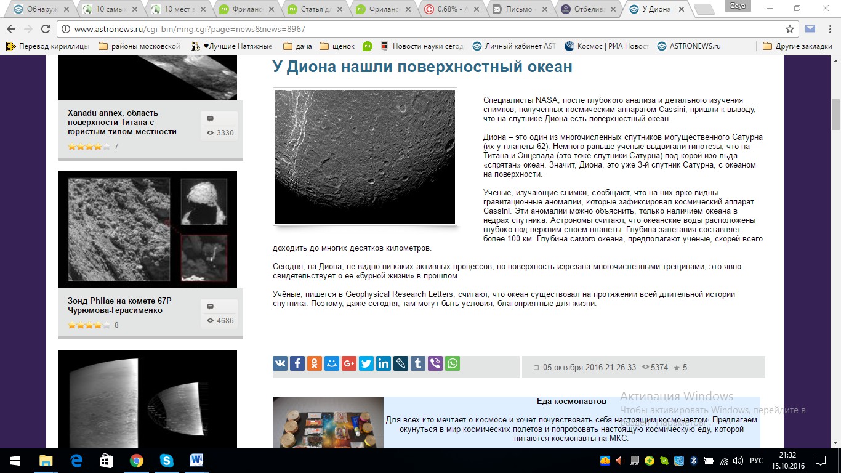The height and width of the screenshot is (473, 841).
Task: Open Windows Store from taskbar
Action: (x=107, y=461)
